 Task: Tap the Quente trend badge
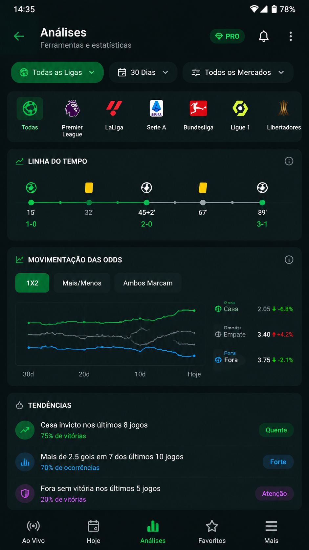coord(276,430)
